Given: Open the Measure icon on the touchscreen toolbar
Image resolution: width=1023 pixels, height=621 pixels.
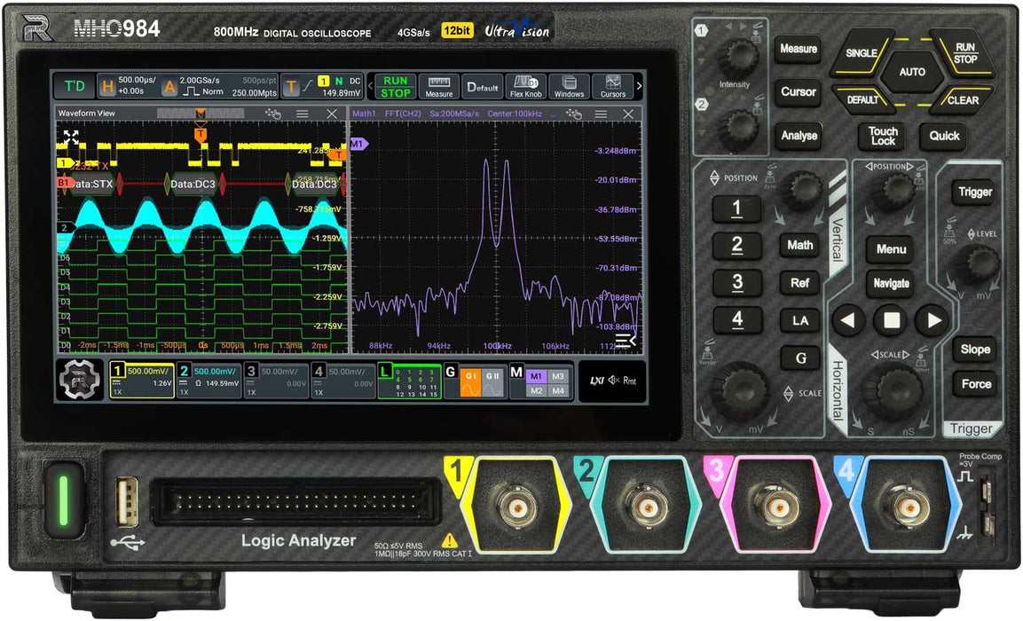Looking at the screenshot, I should pyautogui.click(x=439, y=86).
